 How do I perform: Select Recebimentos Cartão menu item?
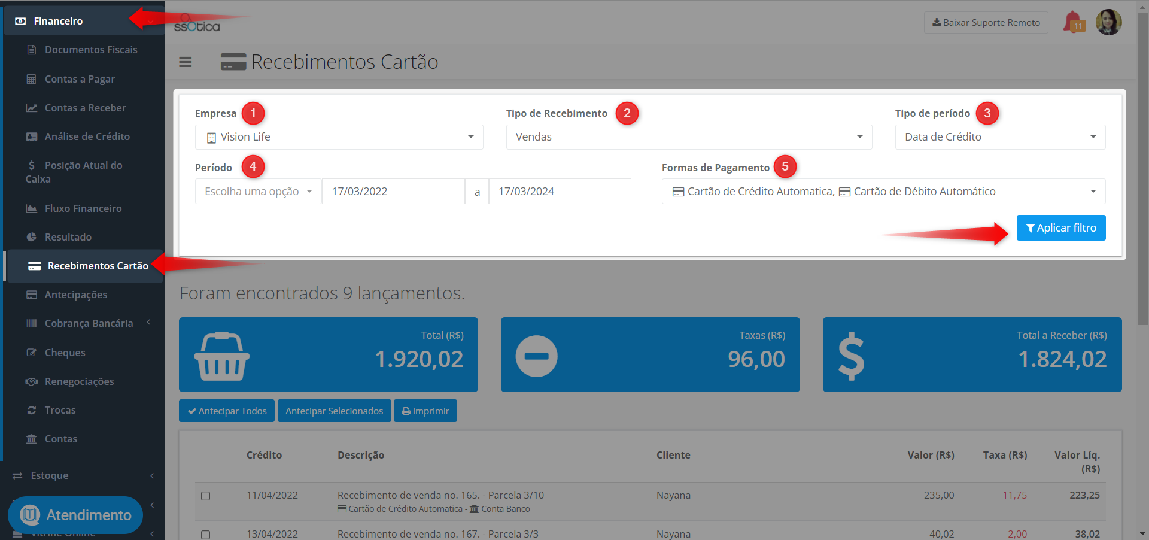84,266
